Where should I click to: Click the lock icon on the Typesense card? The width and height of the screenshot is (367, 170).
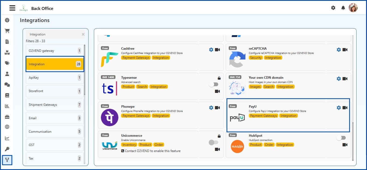tap(219, 78)
